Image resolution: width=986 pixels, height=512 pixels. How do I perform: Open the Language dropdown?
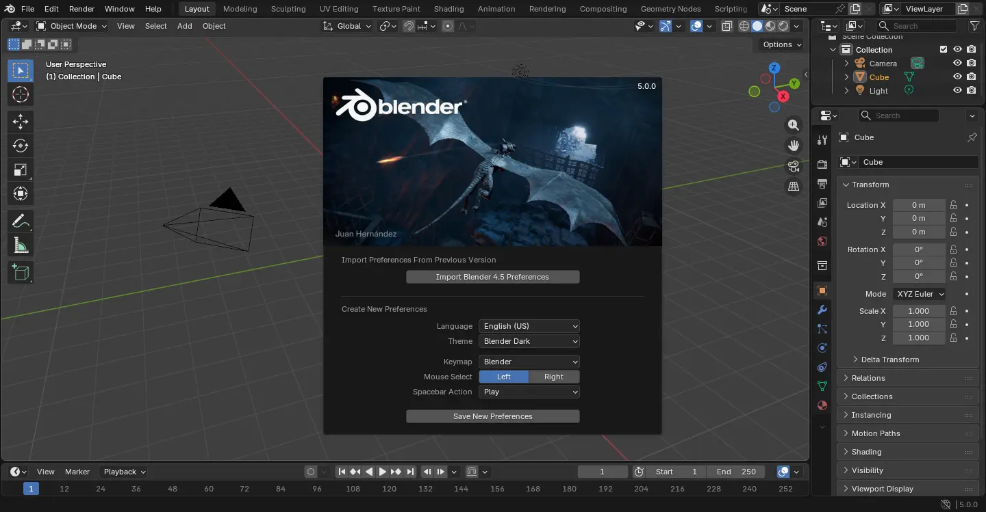pyautogui.click(x=529, y=326)
